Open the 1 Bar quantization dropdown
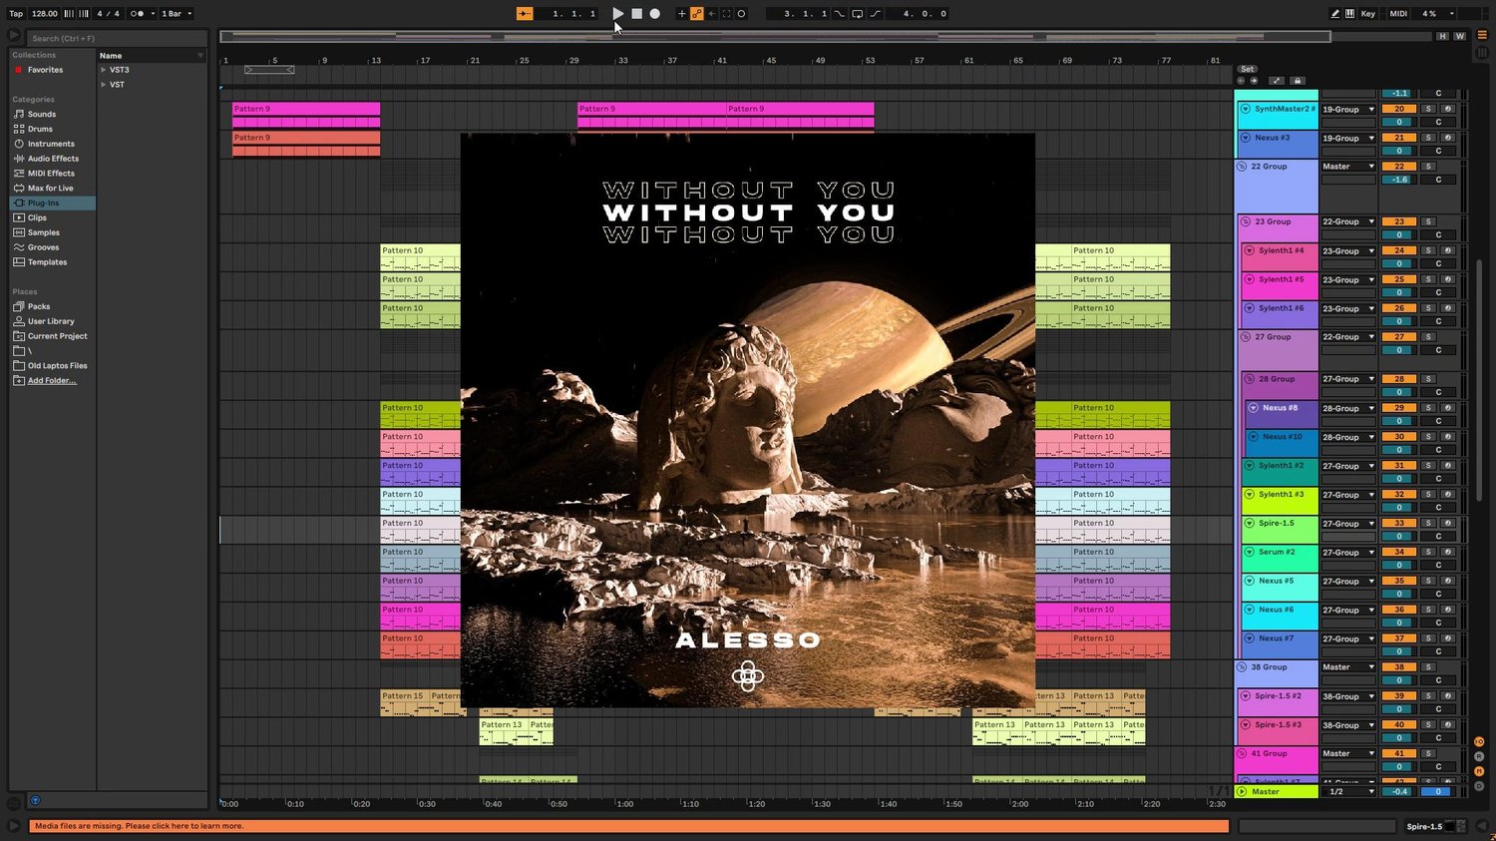The width and height of the screenshot is (1496, 841). click(177, 14)
